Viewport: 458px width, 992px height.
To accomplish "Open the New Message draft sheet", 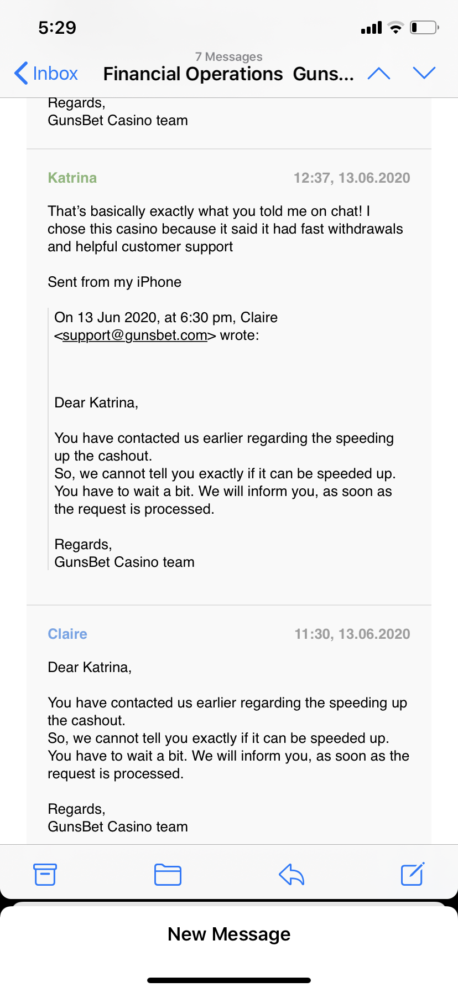I will tap(229, 934).
